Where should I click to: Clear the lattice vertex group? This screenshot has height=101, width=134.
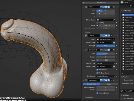(111, 43)
